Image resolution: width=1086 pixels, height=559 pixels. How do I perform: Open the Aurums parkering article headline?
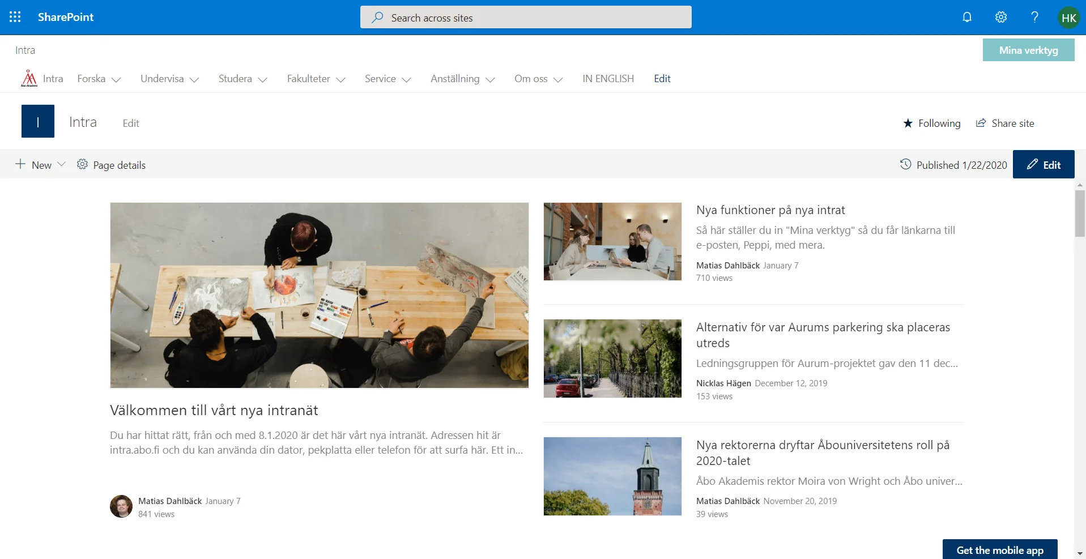point(823,335)
